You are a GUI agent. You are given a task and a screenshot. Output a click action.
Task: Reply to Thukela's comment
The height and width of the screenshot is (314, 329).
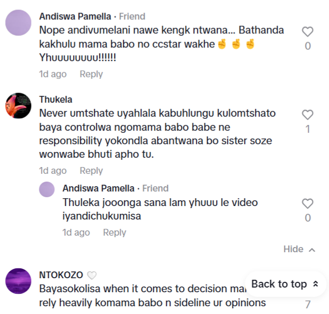pos(91,171)
